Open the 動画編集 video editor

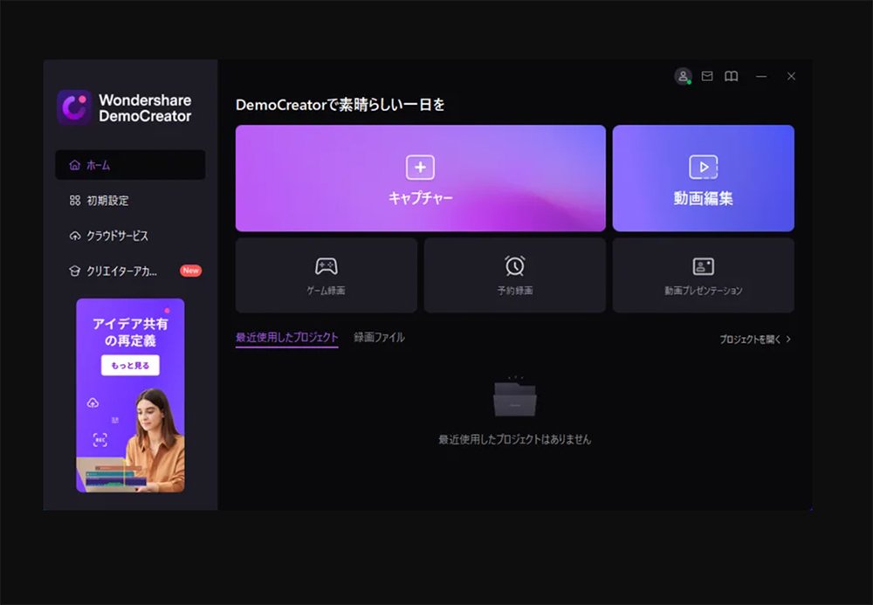point(703,178)
